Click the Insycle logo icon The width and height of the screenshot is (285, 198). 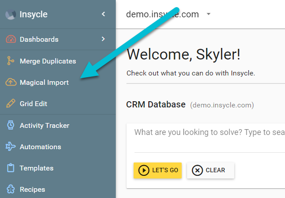(x=11, y=15)
